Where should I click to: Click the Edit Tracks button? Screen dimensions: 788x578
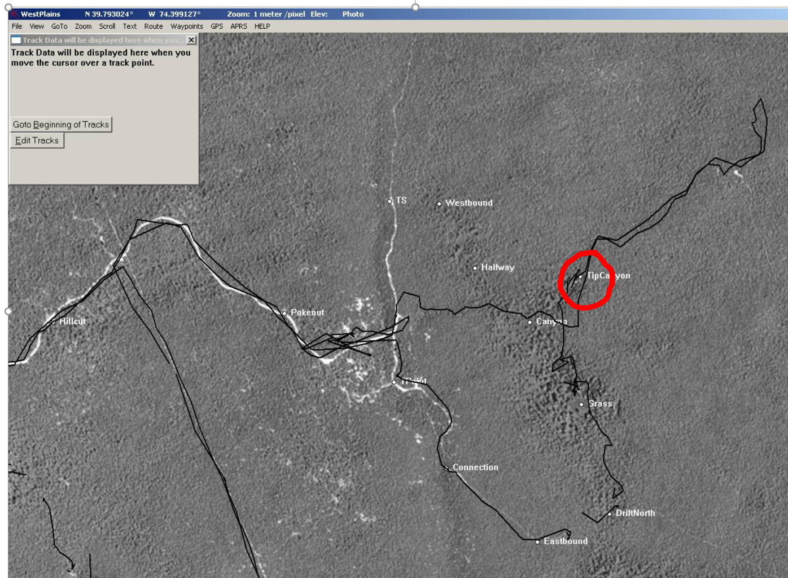pos(37,140)
